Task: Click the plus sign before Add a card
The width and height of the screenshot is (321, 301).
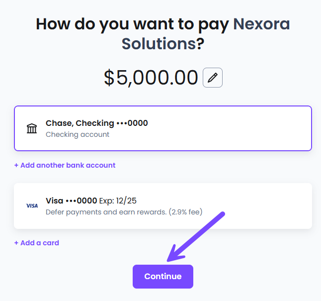Action: [16, 243]
